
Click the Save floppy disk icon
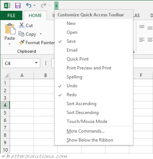[x=18, y=6]
